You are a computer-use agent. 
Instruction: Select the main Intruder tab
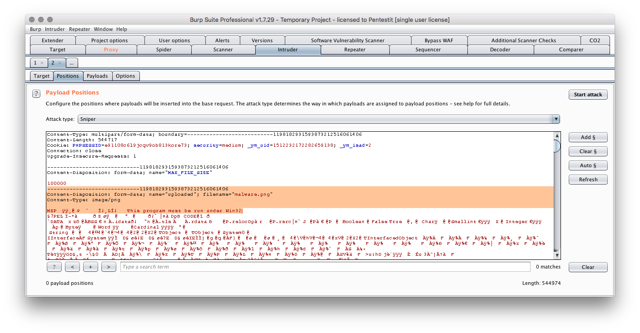click(288, 50)
